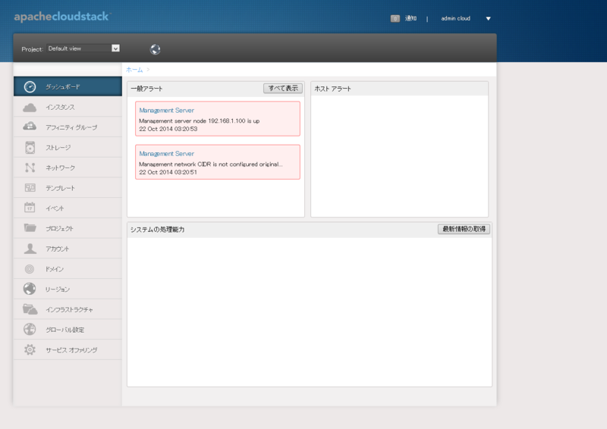This screenshot has width=607, height=429.
Task: Click the すべて表示 button in general alerts
Action: point(283,88)
